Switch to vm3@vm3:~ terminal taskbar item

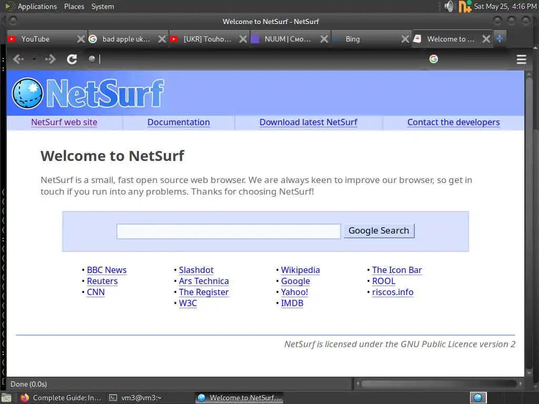pos(136,398)
